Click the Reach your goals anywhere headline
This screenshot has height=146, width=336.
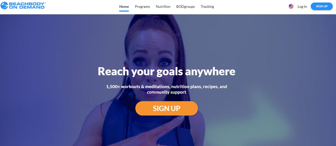pos(167,71)
